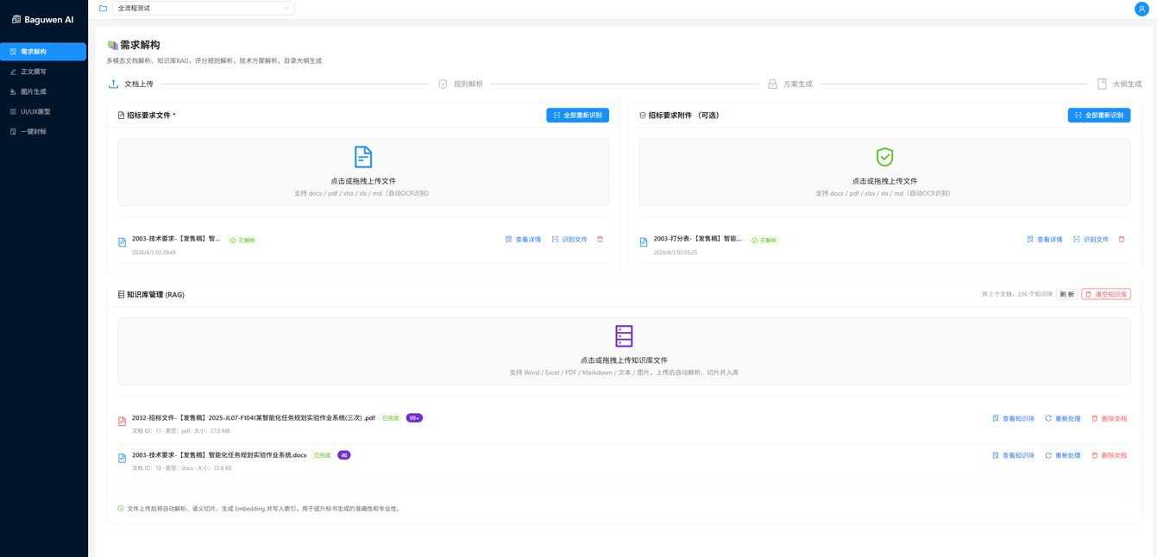Screen dimensions: 1157x557
Task: Jump to the 方案生成 step
Action: tap(790, 84)
